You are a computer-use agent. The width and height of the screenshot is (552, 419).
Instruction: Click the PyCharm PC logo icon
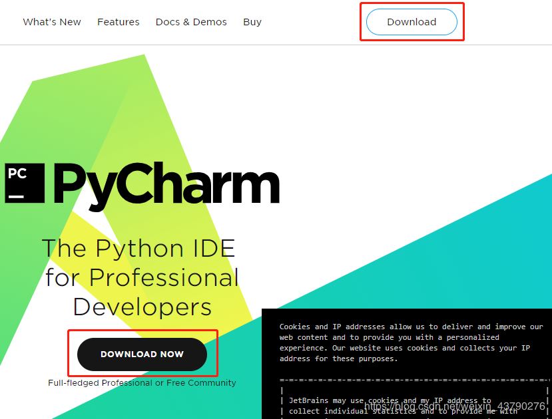click(25, 183)
